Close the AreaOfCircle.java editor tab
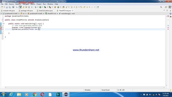 [x=73, y=11]
